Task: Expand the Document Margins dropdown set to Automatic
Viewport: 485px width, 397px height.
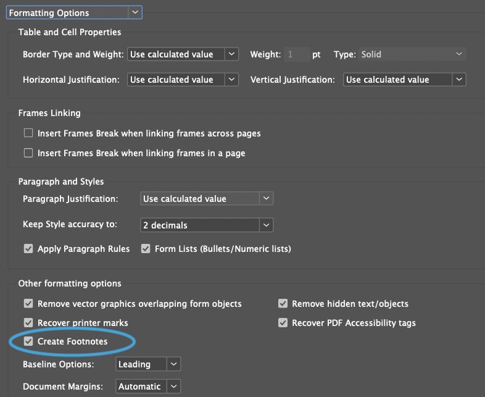Action: point(148,387)
